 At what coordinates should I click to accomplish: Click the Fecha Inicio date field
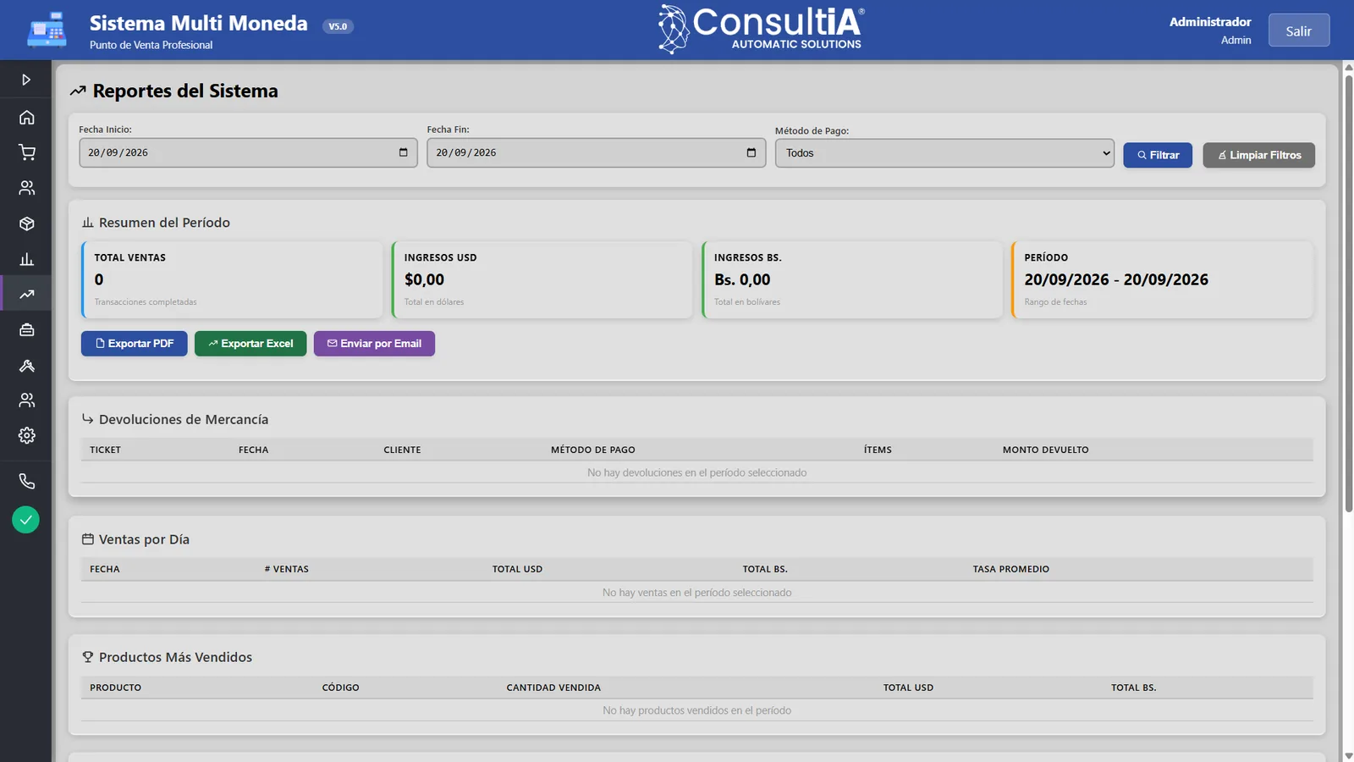point(248,152)
